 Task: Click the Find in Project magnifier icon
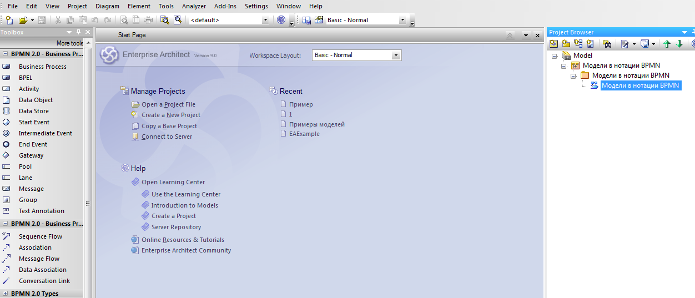click(x=165, y=20)
